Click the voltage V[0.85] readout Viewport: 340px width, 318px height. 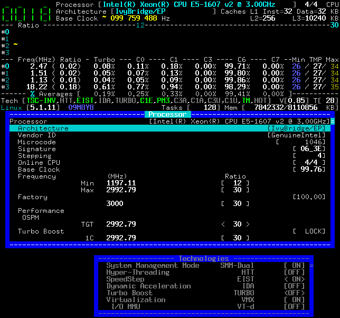(x=294, y=101)
